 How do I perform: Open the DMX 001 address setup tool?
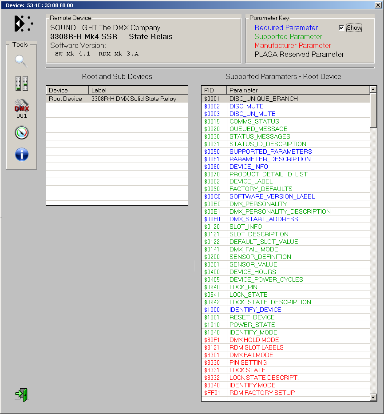pos(21,108)
